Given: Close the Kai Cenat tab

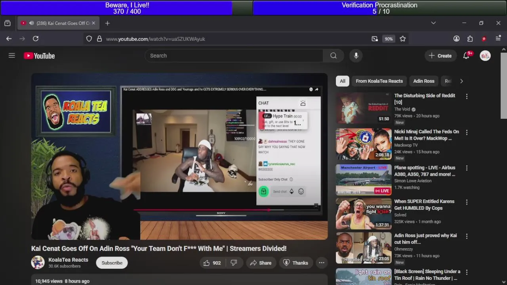Looking at the screenshot, I should (x=93, y=23).
